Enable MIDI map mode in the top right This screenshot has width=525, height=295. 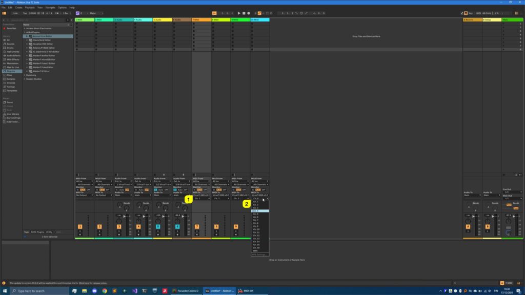pos(479,13)
